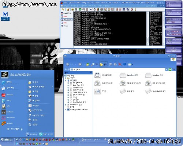The width and height of the screenshot is (183, 146).
Task: Open My Documents from Start menu right column
Action: pos(33,82)
